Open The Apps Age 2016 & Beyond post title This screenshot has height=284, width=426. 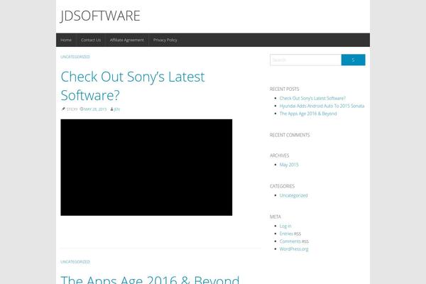(x=150, y=280)
